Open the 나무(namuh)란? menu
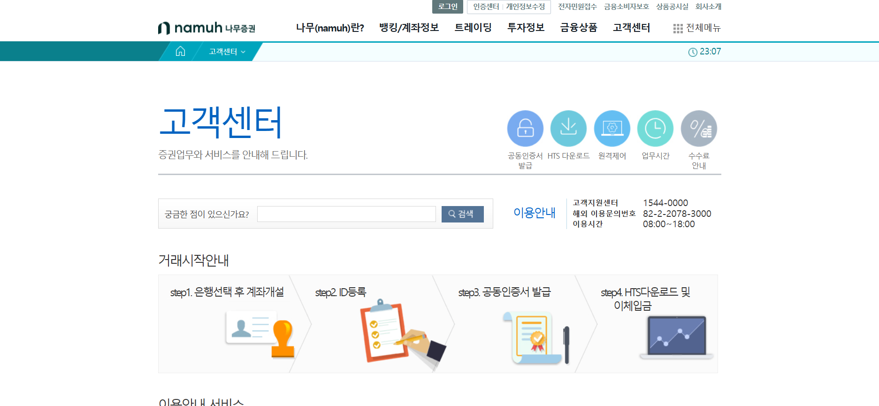The height and width of the screenshot is (406, 879). 330,28
